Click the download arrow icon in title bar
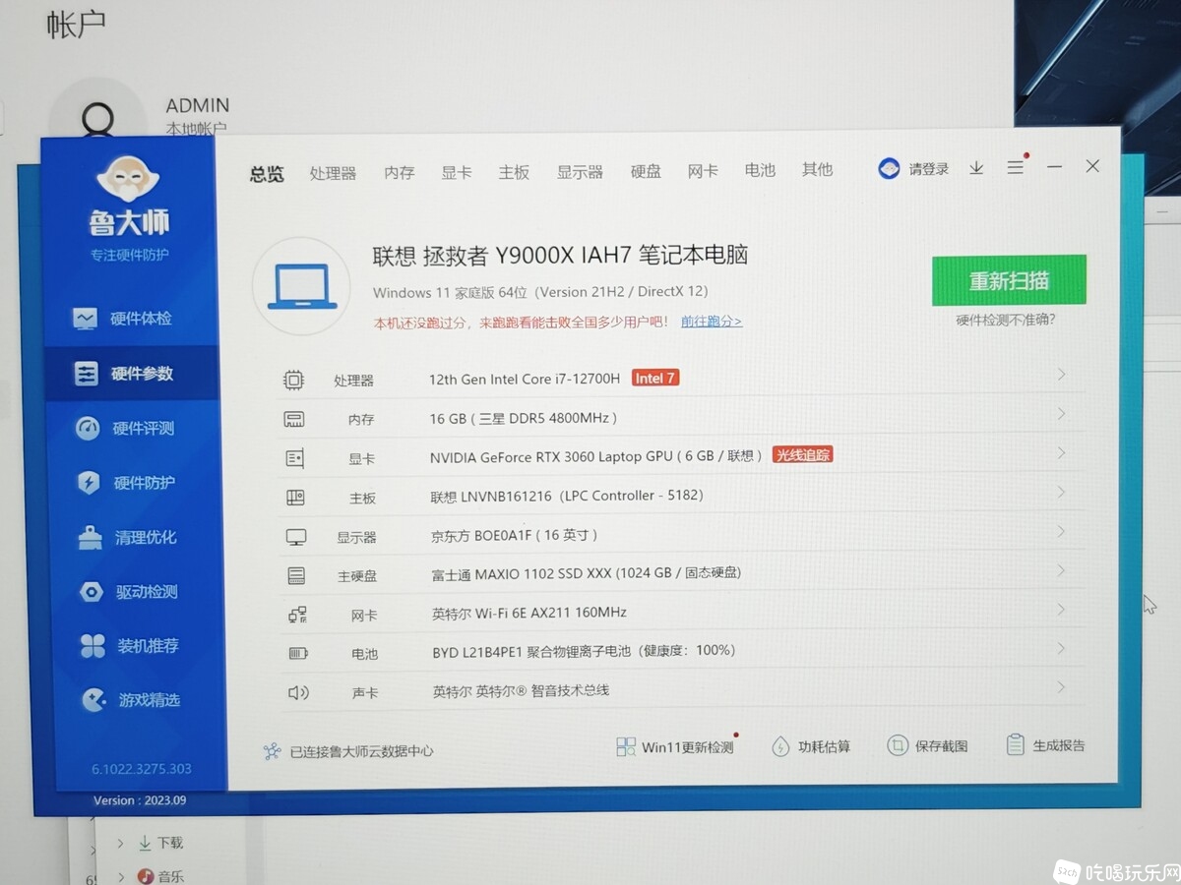The image size is (1181, 885). 976,168
